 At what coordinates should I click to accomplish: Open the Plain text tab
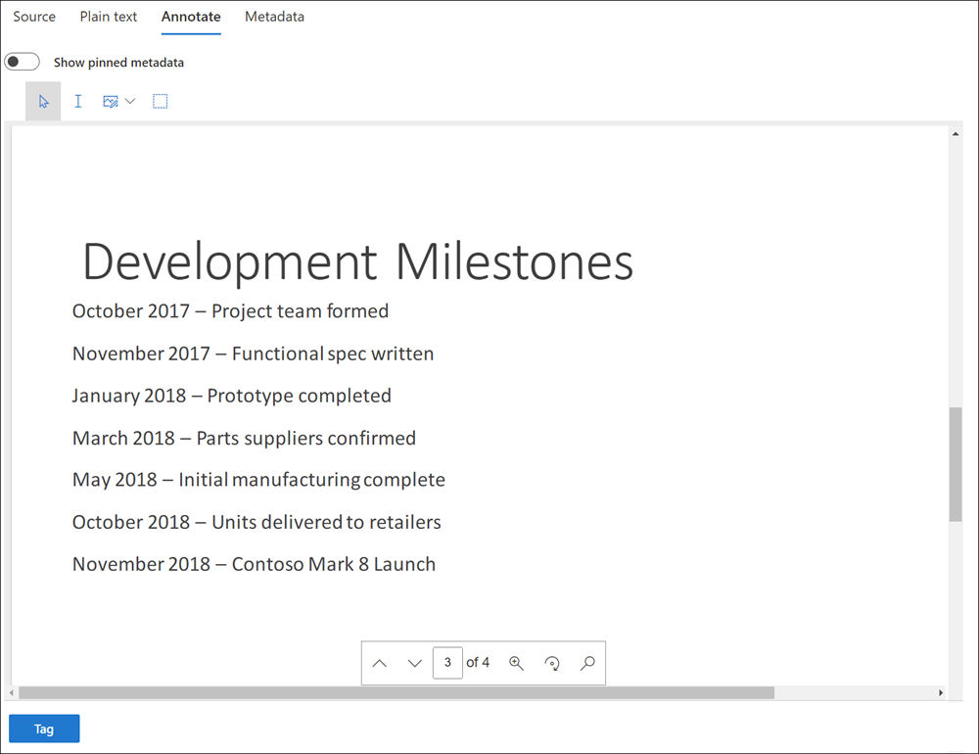tap(109, 17)
